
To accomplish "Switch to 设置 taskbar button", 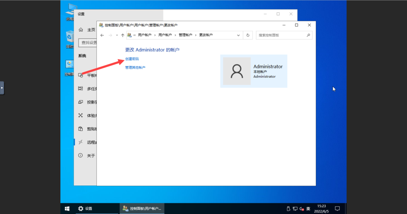I will [x=86, y=209].
